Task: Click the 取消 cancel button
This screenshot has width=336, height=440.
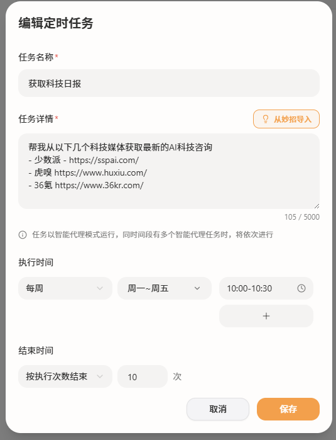Action: 218,409
